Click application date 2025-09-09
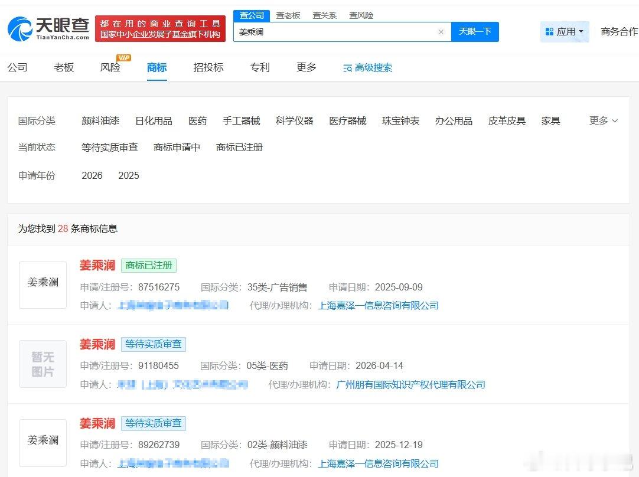 click(x=399, y=287)
